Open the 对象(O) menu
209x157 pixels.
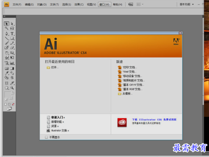(42, 5)
